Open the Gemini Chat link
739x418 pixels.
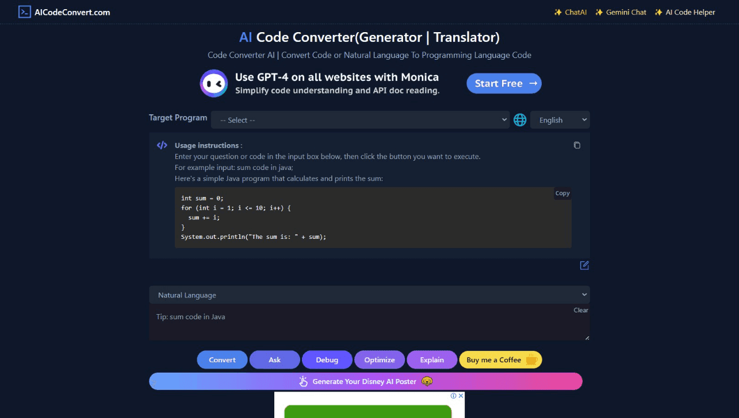tap(621, 12)
